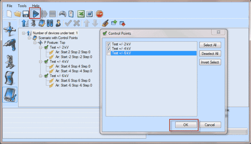Click the red Stop sign icon
Screen dimensions: 251x144
coord(99,14)
